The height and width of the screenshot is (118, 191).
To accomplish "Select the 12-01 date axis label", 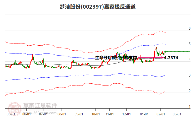I will (127, 114).
